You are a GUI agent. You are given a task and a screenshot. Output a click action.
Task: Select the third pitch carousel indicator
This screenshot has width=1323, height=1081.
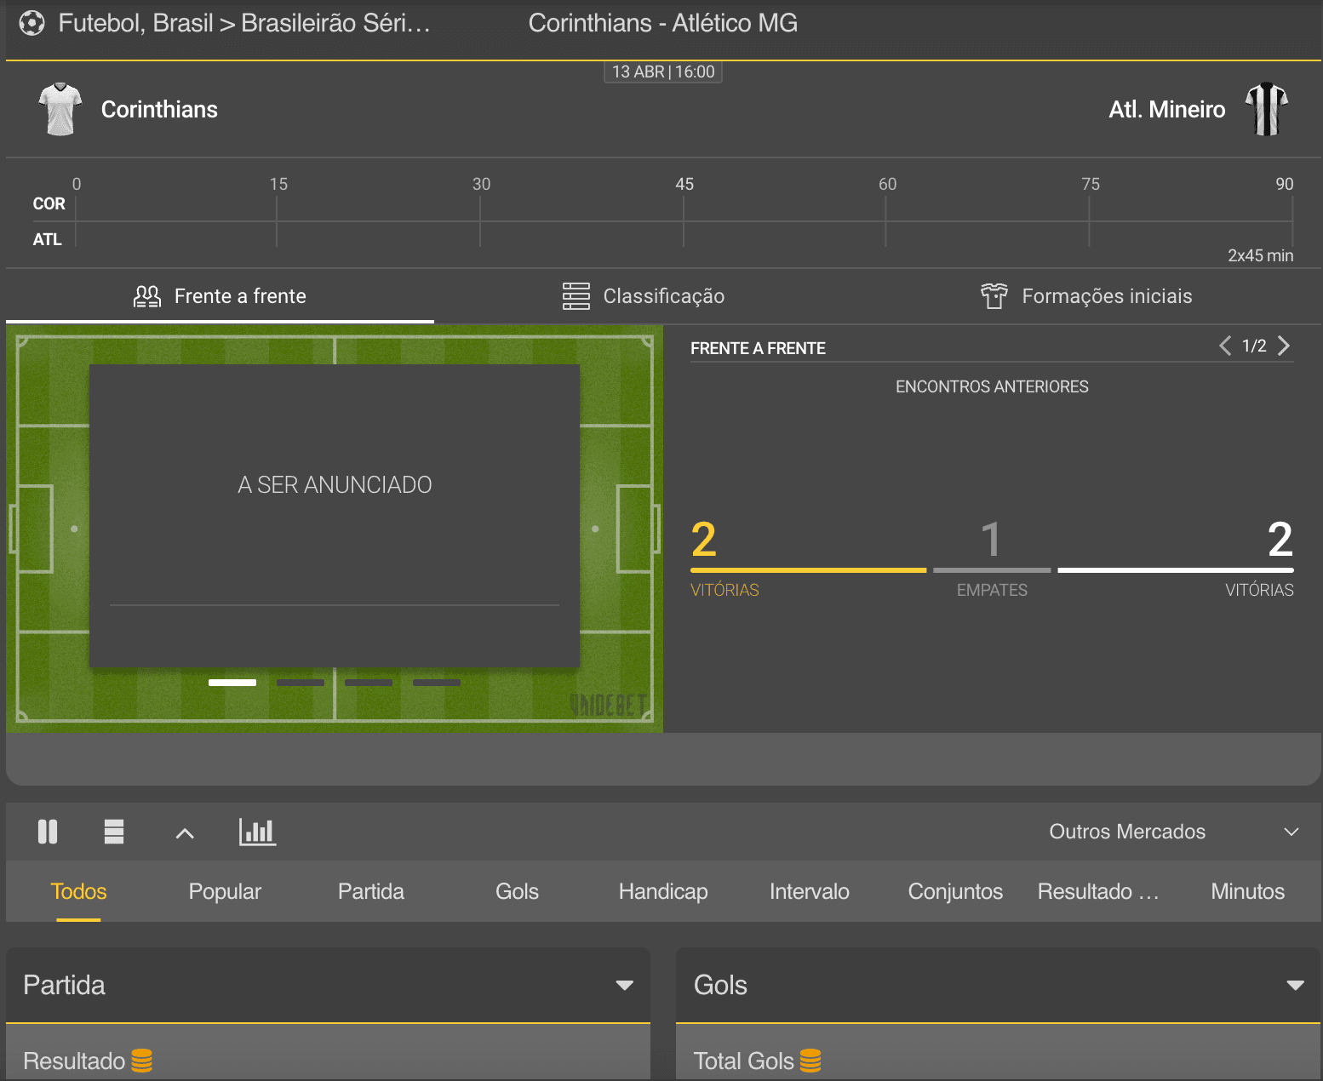click(369, 683)
